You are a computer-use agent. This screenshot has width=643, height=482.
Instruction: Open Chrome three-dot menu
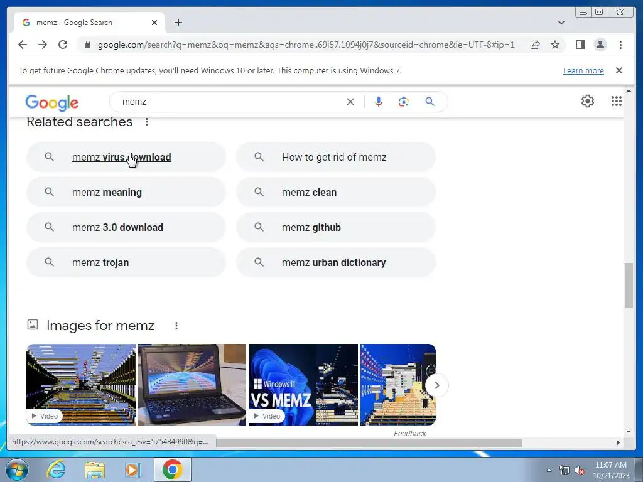pos(620,45)
